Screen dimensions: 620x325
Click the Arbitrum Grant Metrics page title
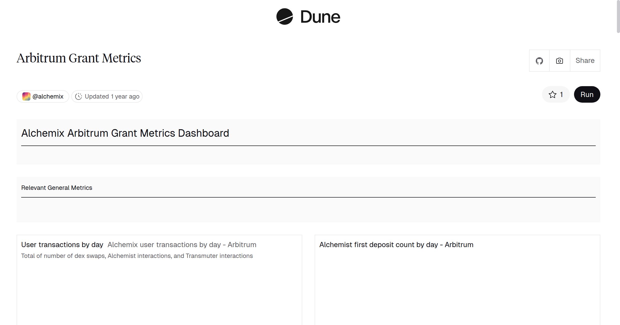point(79,58)
